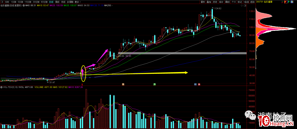
Task: Click the red-boxed yellow flag icon
Action: point(286,2)
